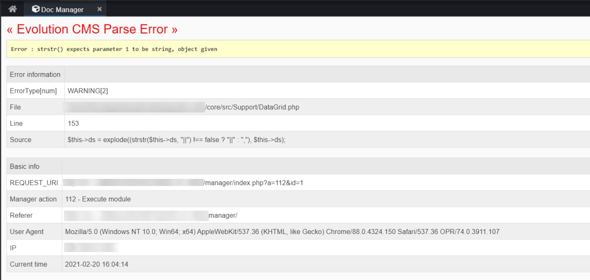Click the Evolution CMS Parse Error heading
This screenshot has height=280, width=590.
coord(92,29)
